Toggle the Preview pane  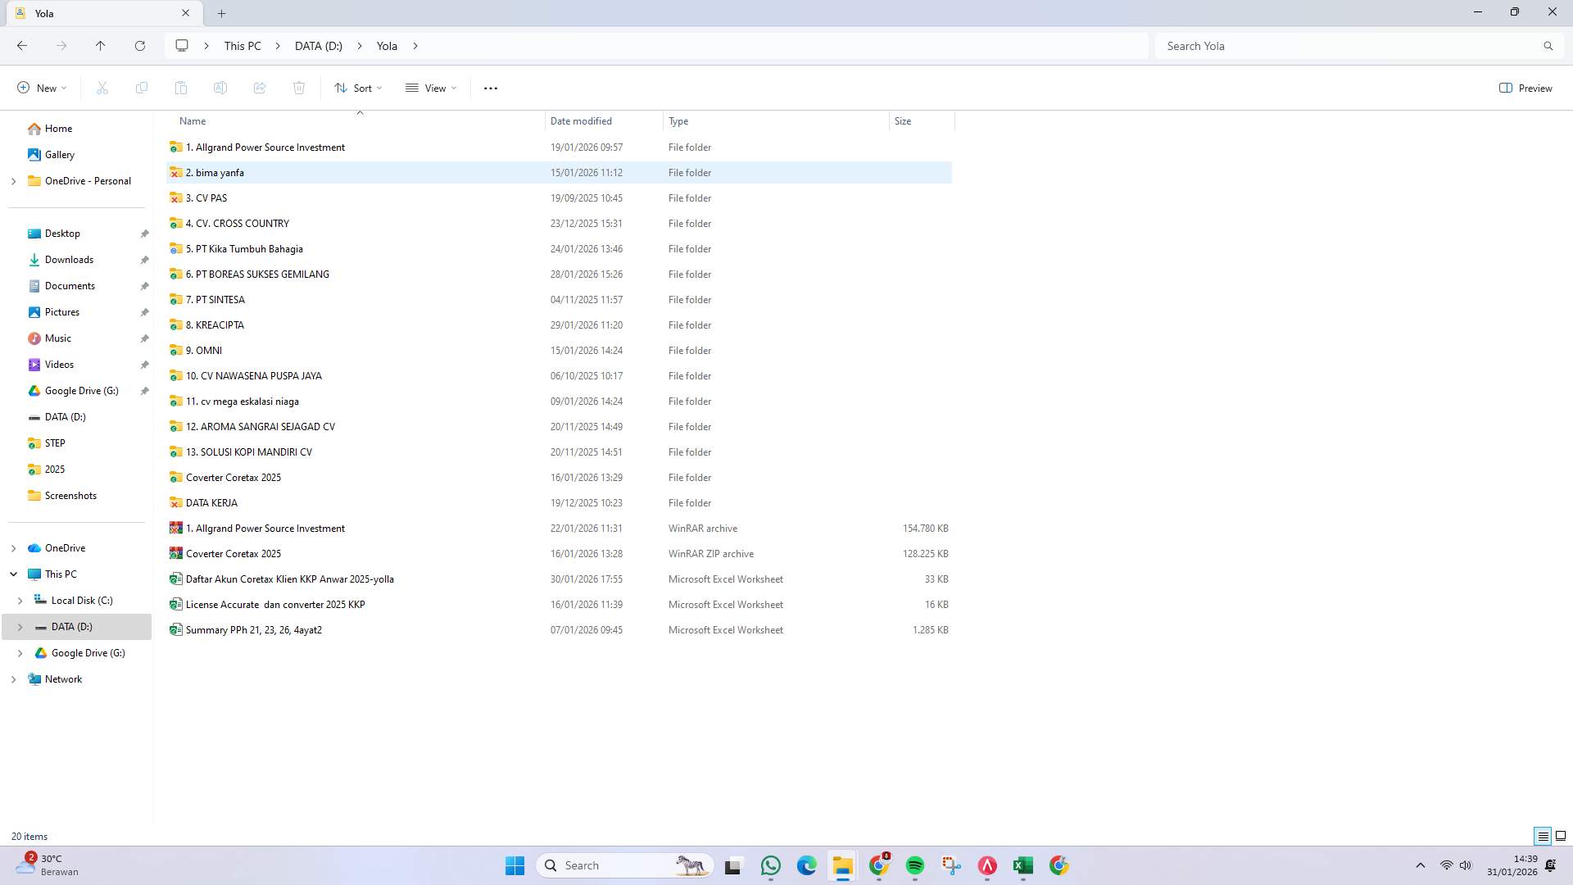1525,88
